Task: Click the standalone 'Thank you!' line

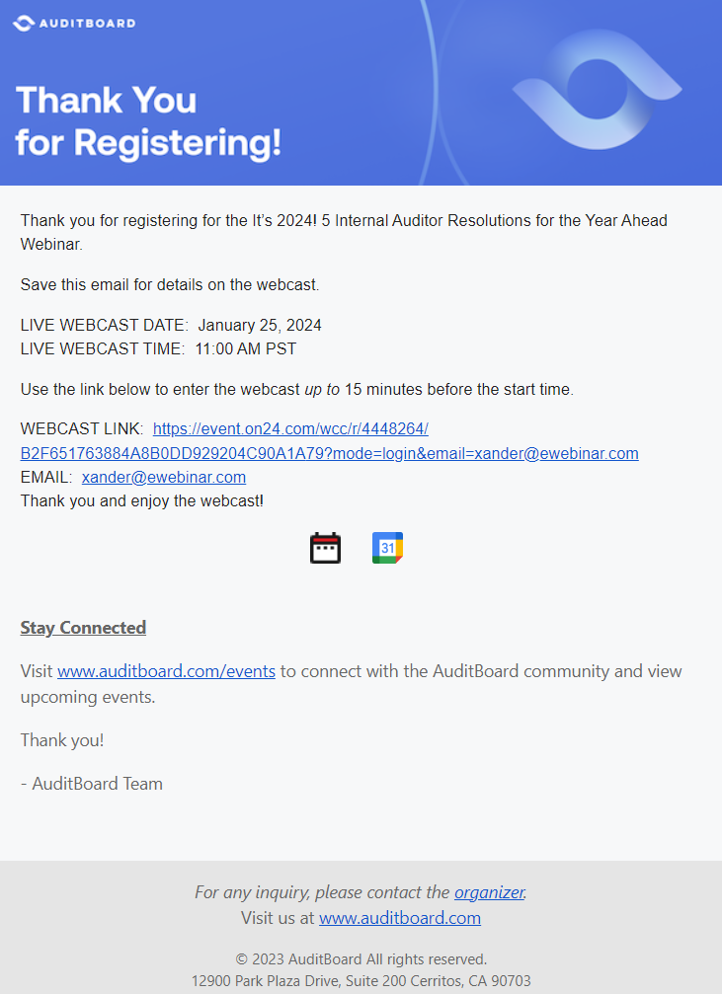Action: [62, 739]
